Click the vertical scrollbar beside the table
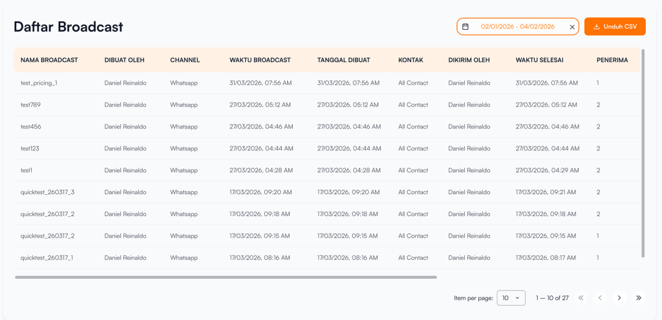 (643, 153)
